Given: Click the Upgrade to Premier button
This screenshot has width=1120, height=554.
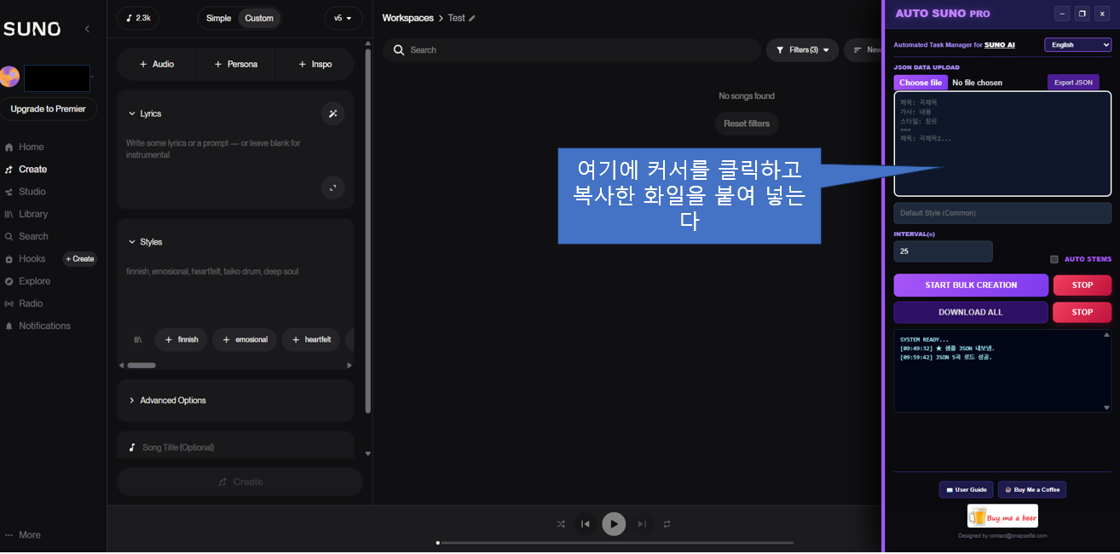Looking at the screenshot, I should coord(49,109).
